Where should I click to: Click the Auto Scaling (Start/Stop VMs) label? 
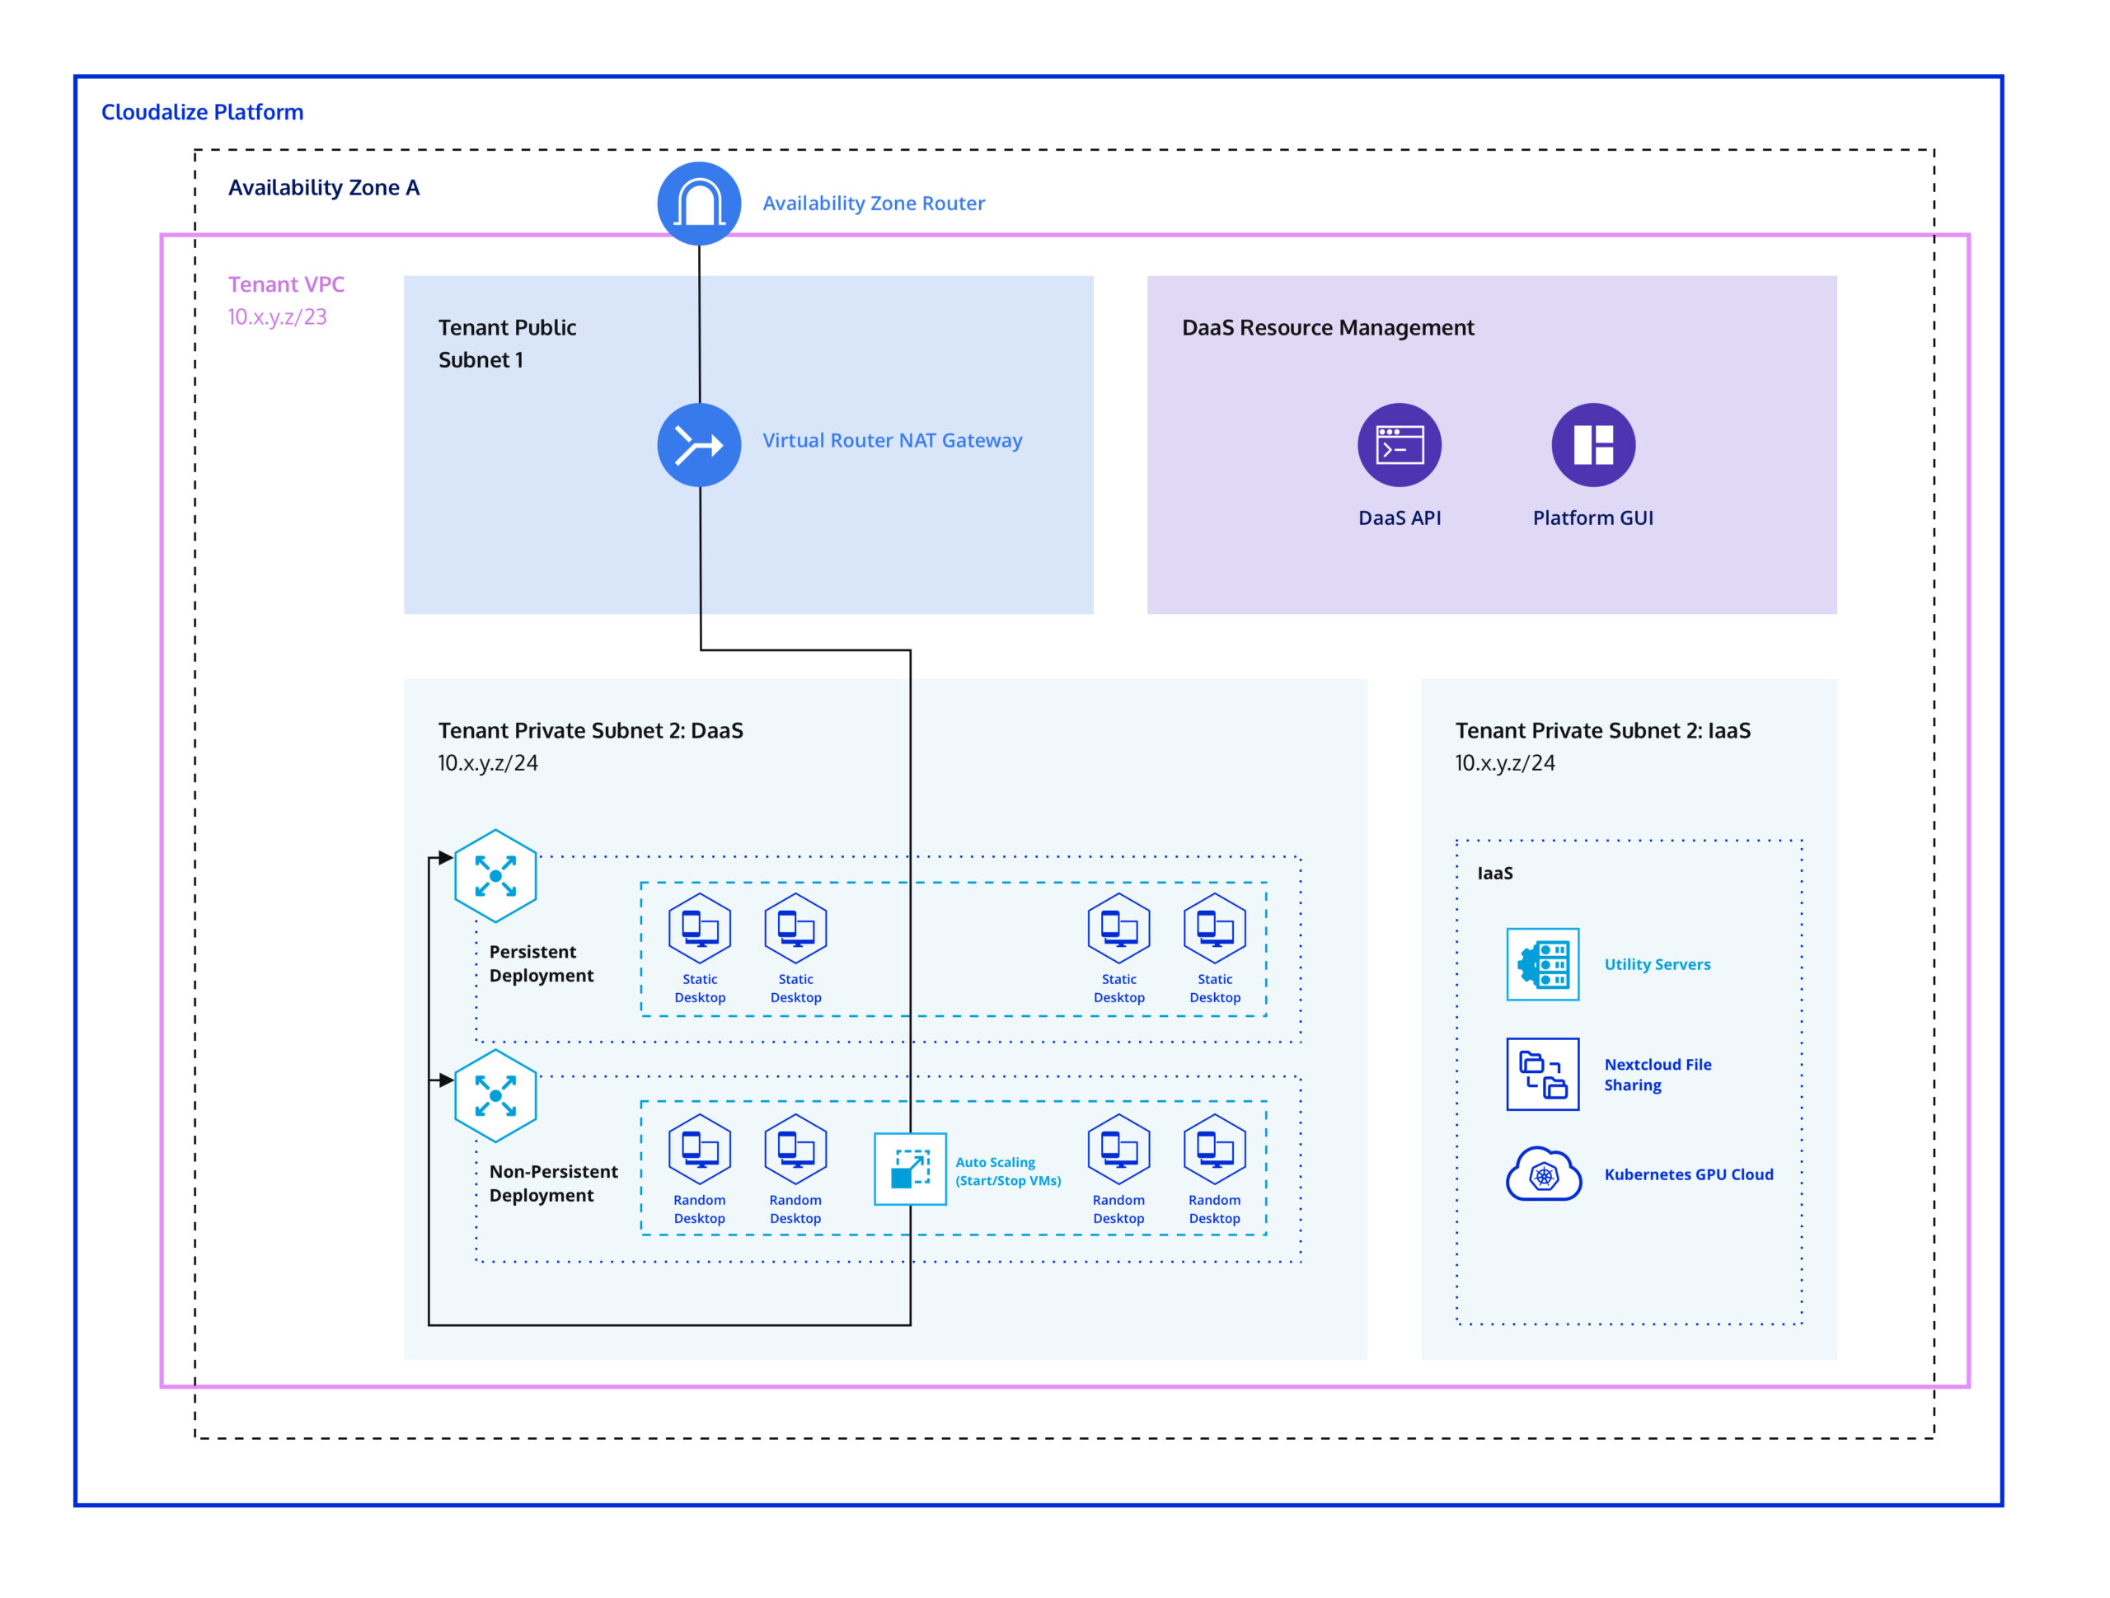click(x=1008, y=1172)
